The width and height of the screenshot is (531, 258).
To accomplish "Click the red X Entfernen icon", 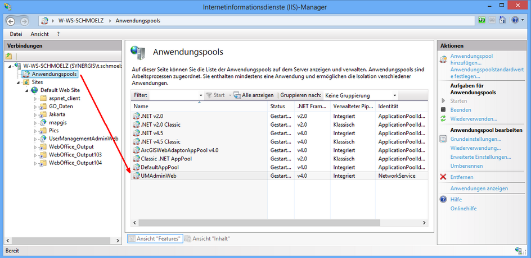I will 443,177.
